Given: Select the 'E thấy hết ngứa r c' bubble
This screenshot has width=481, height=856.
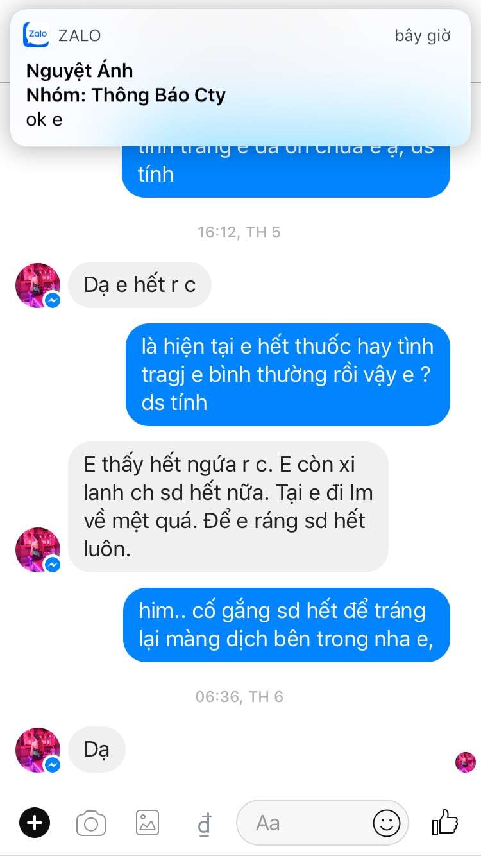Looking at the screenshot, I should click(x=228, y=507).
